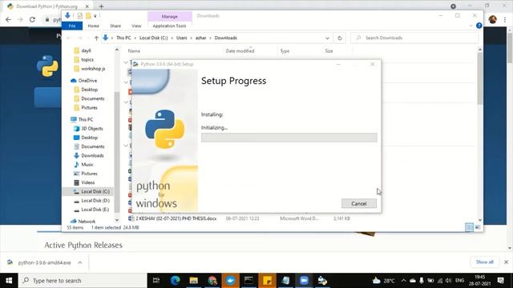Click the Properties icon in quick access toolbar
The image size is (513, 288).
pyautogui.click(x=80, y=16)
